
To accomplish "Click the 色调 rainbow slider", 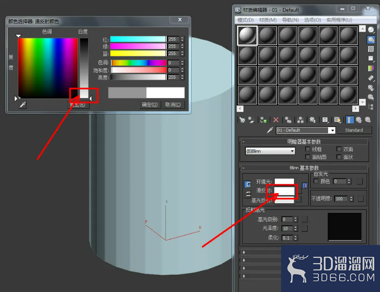I will click(x=139, y=63).
